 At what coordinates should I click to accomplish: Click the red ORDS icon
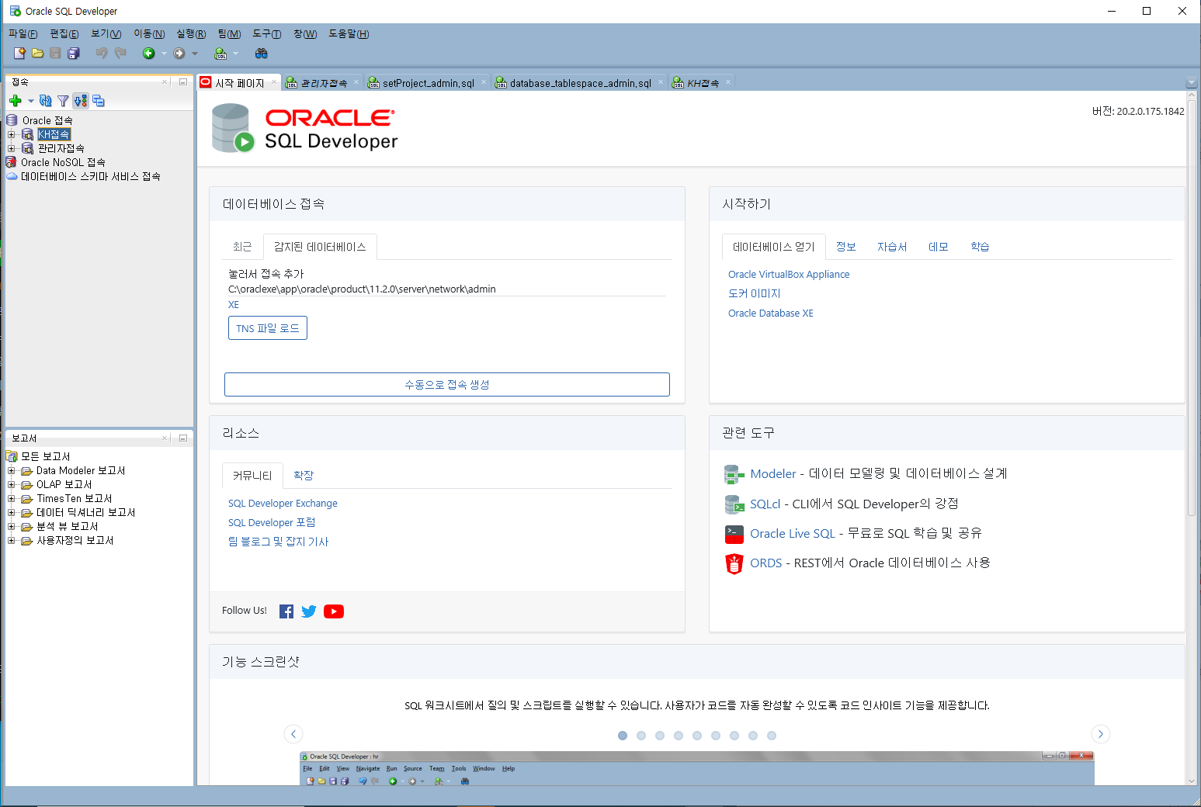734,563
